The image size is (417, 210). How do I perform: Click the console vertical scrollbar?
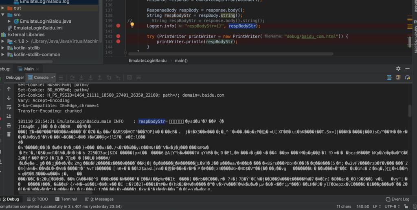coord(410,111)
